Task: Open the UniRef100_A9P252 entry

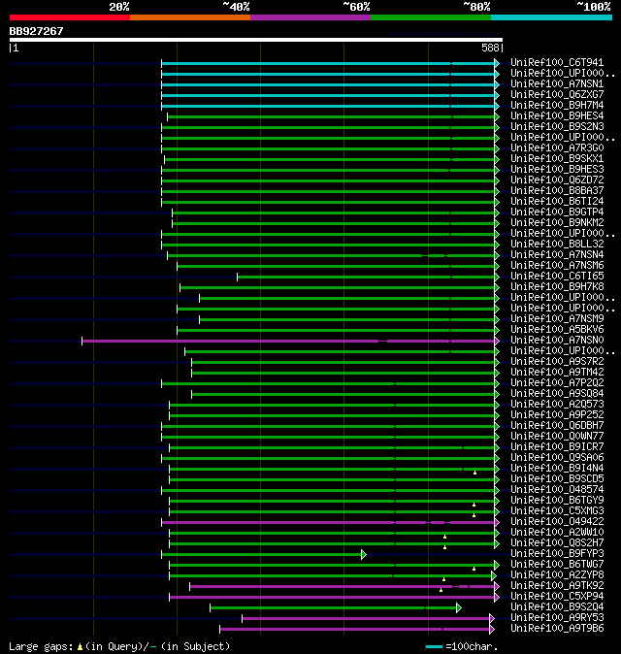Action: coord(557,414)
